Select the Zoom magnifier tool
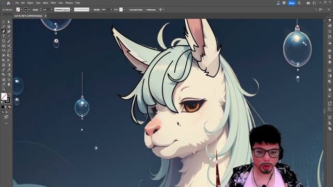The height and width of the screenshot is (187, 333). click(x=4, y=89)
